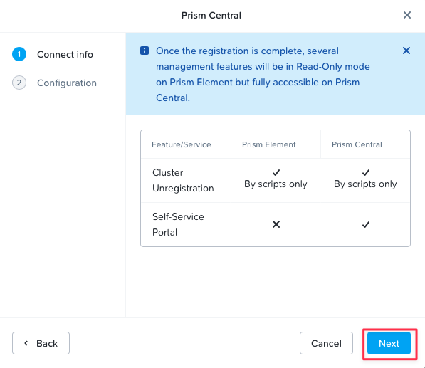Open the Connect info step
Screen dimensions: 425x368
[x=65, y=55]
